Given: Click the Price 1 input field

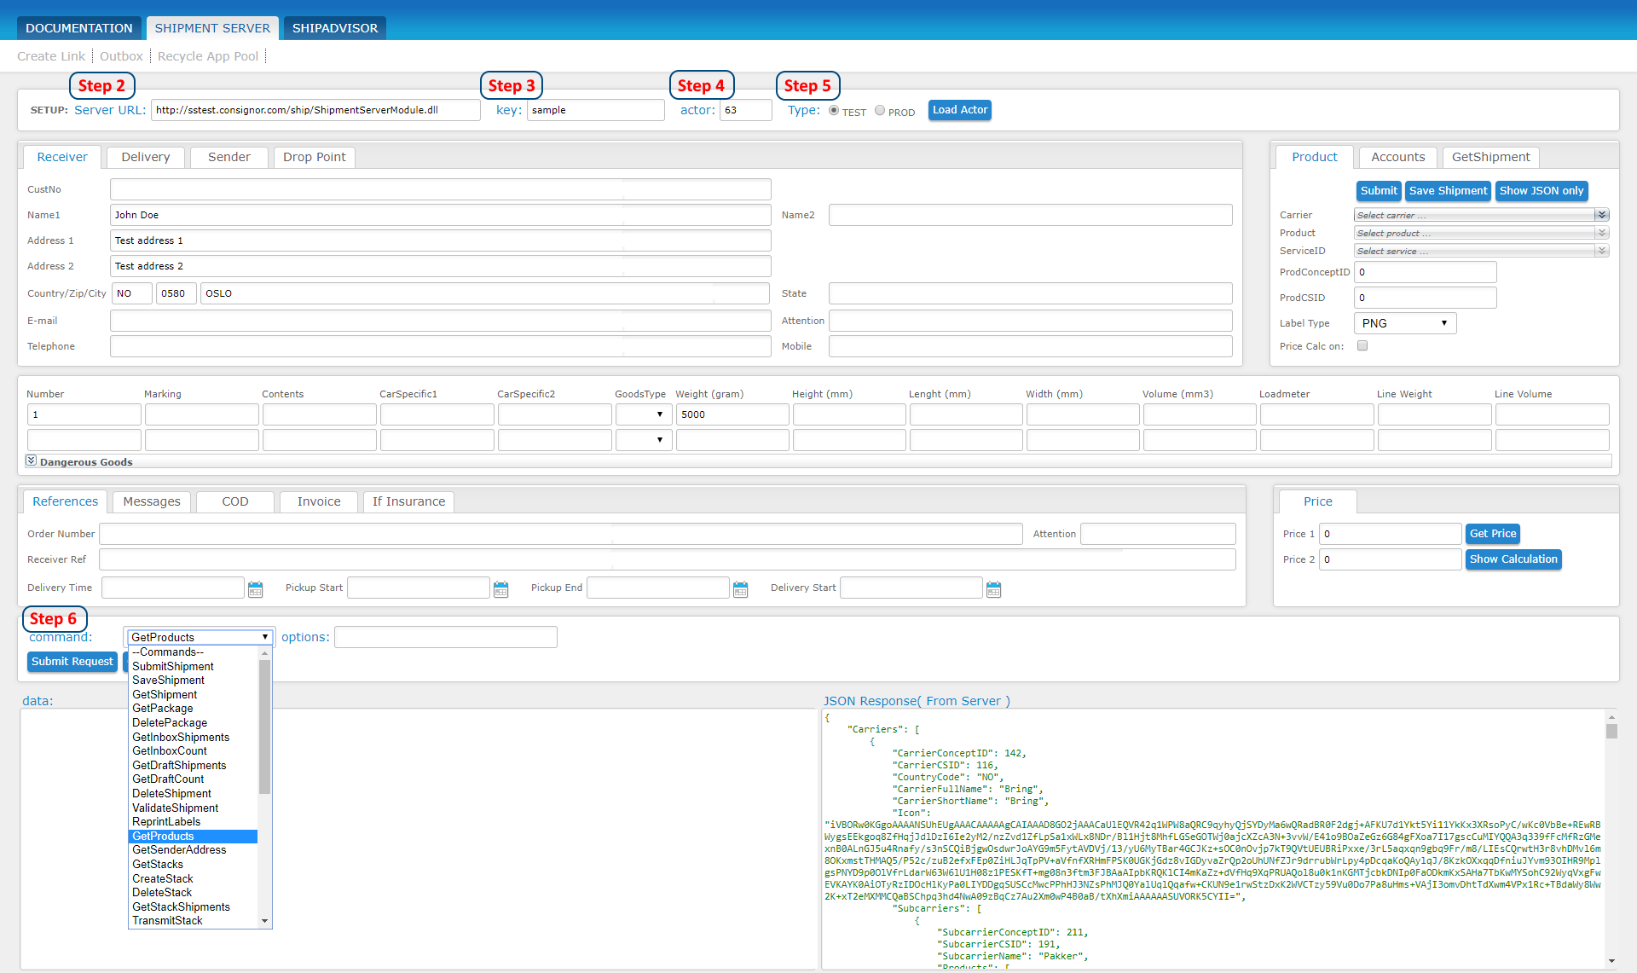Looking at the screenshot, I should tap(1390, 534).
